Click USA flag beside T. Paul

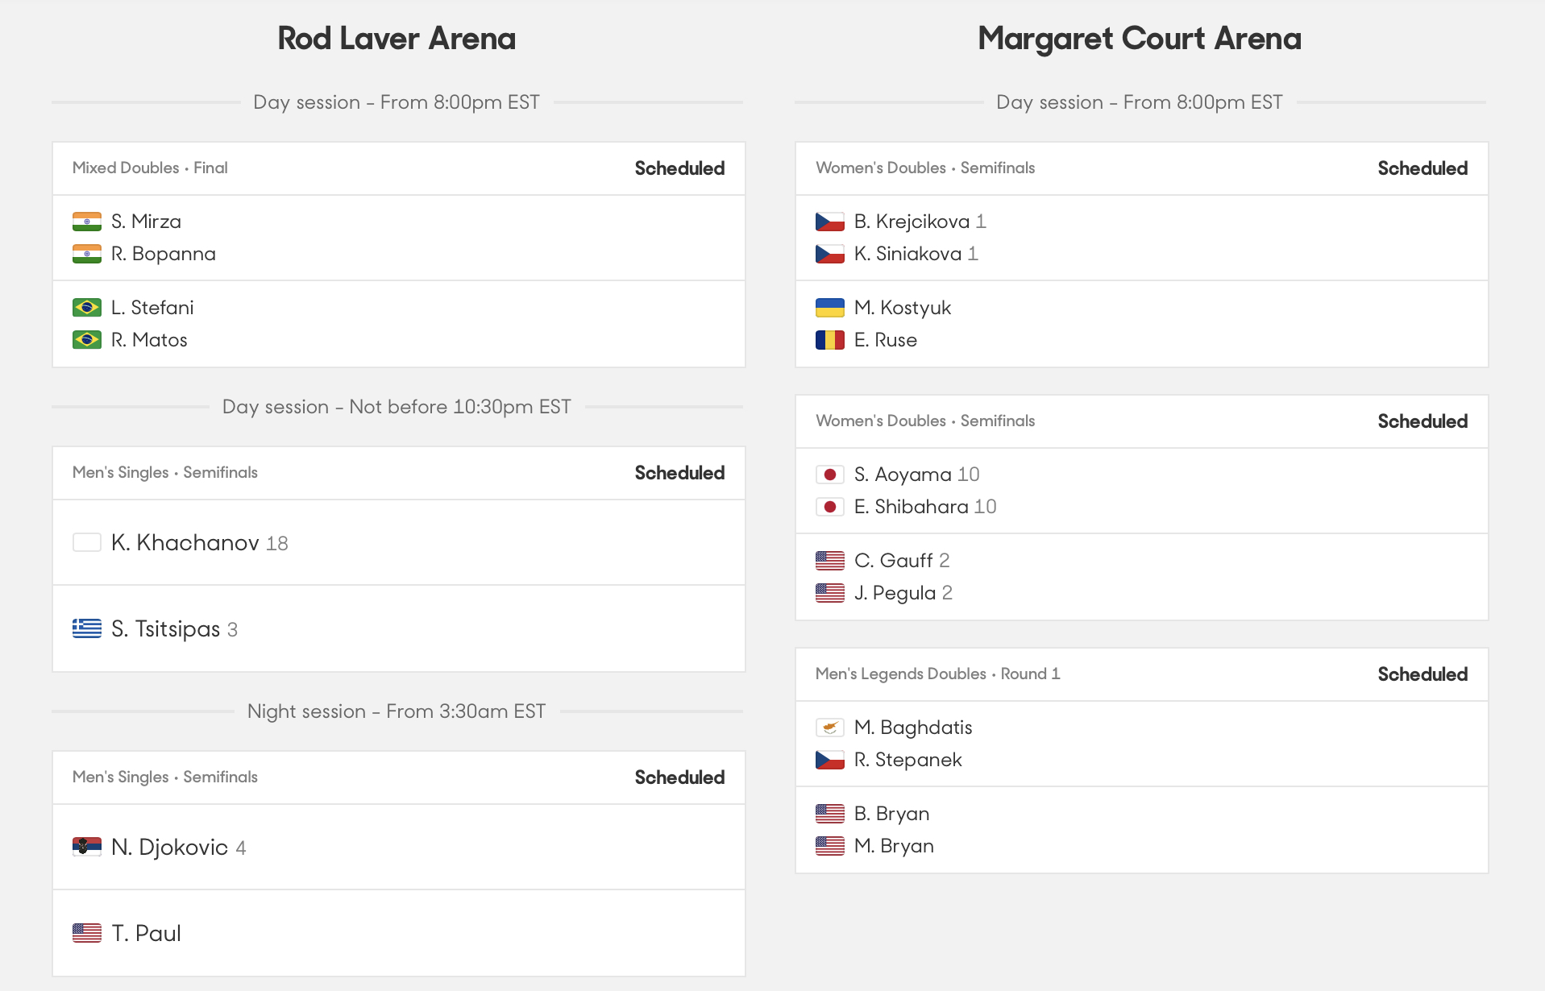point(87,933)
